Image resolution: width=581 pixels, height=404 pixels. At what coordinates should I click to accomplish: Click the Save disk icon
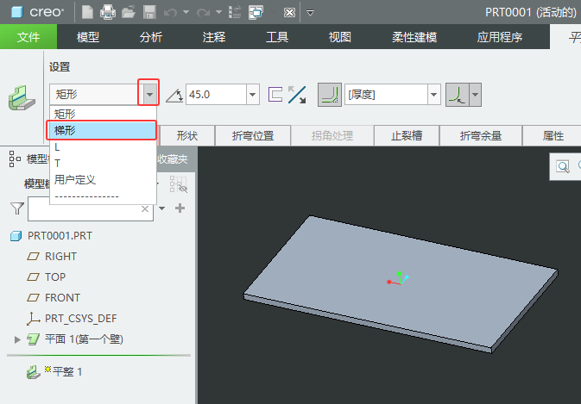point(149,12)
